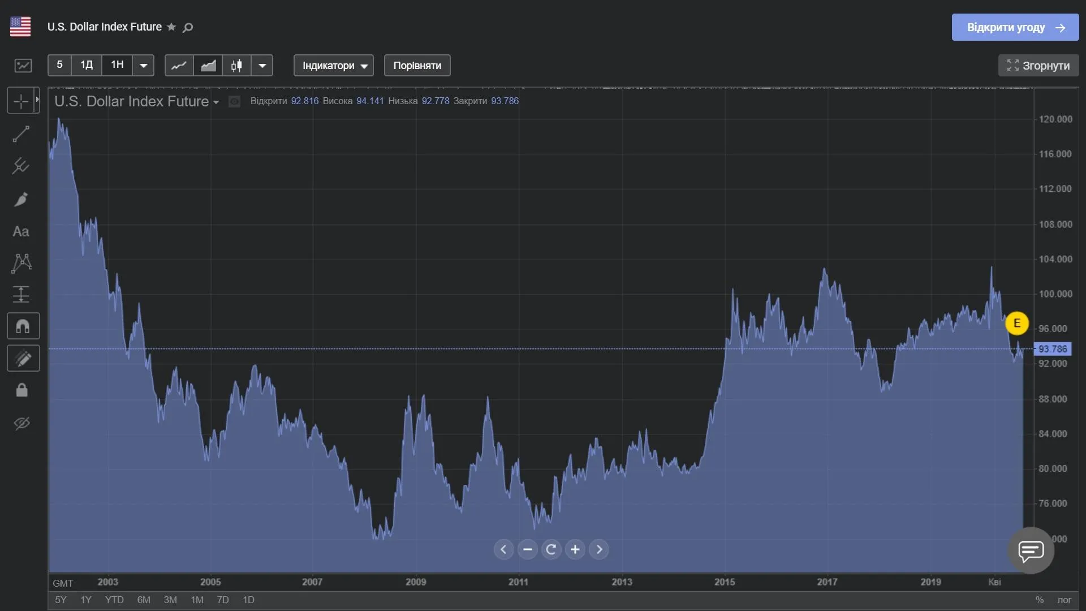1086x611 pixels.
Task: Click the Відкрити угоду button
Action: [1015, 27]
